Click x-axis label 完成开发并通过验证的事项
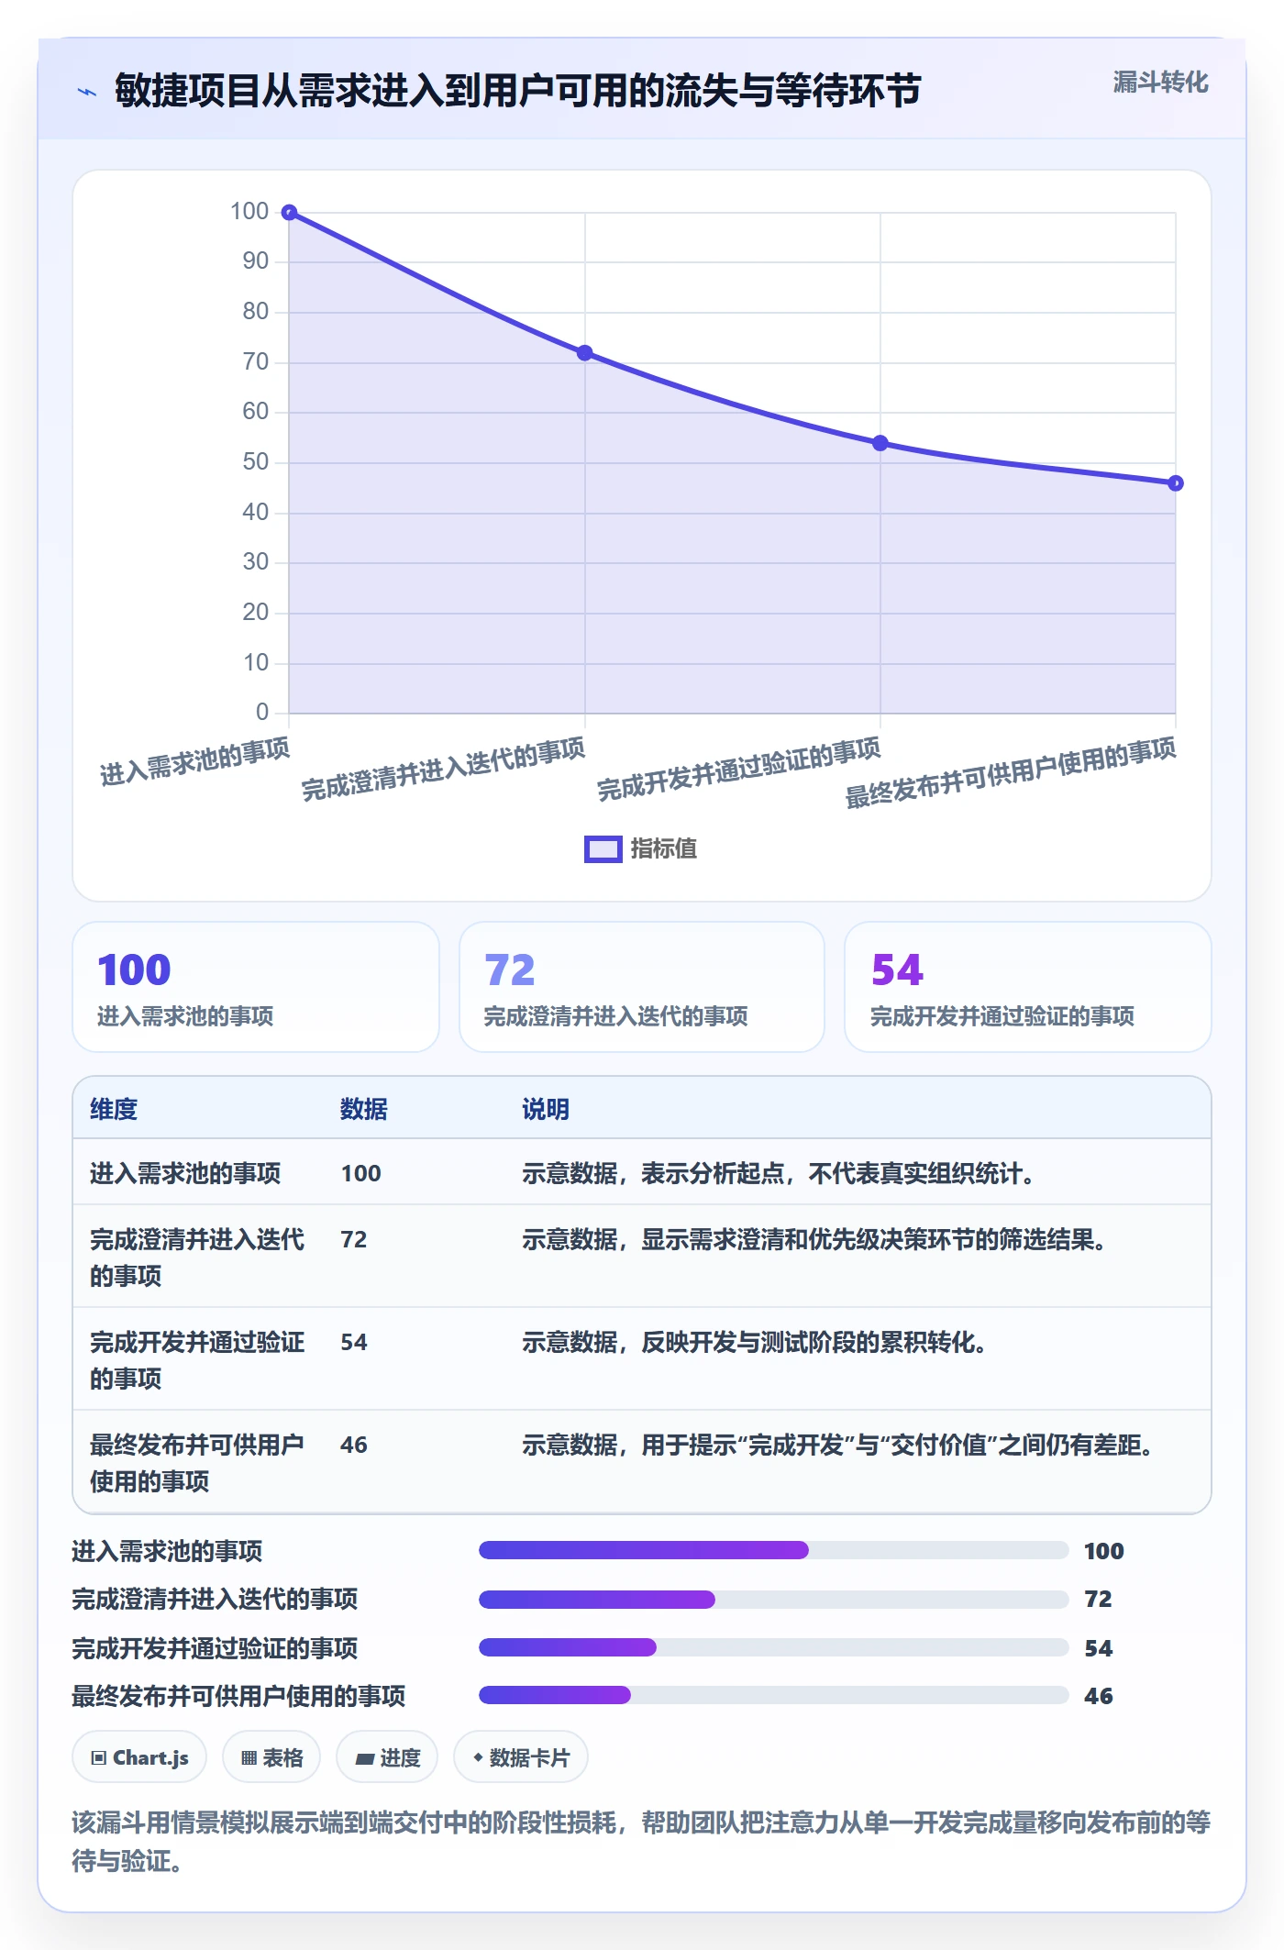 point(738,770)
